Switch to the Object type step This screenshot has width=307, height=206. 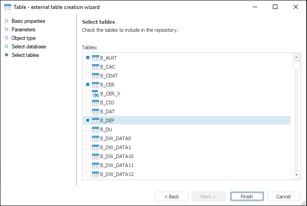[23, 38]
